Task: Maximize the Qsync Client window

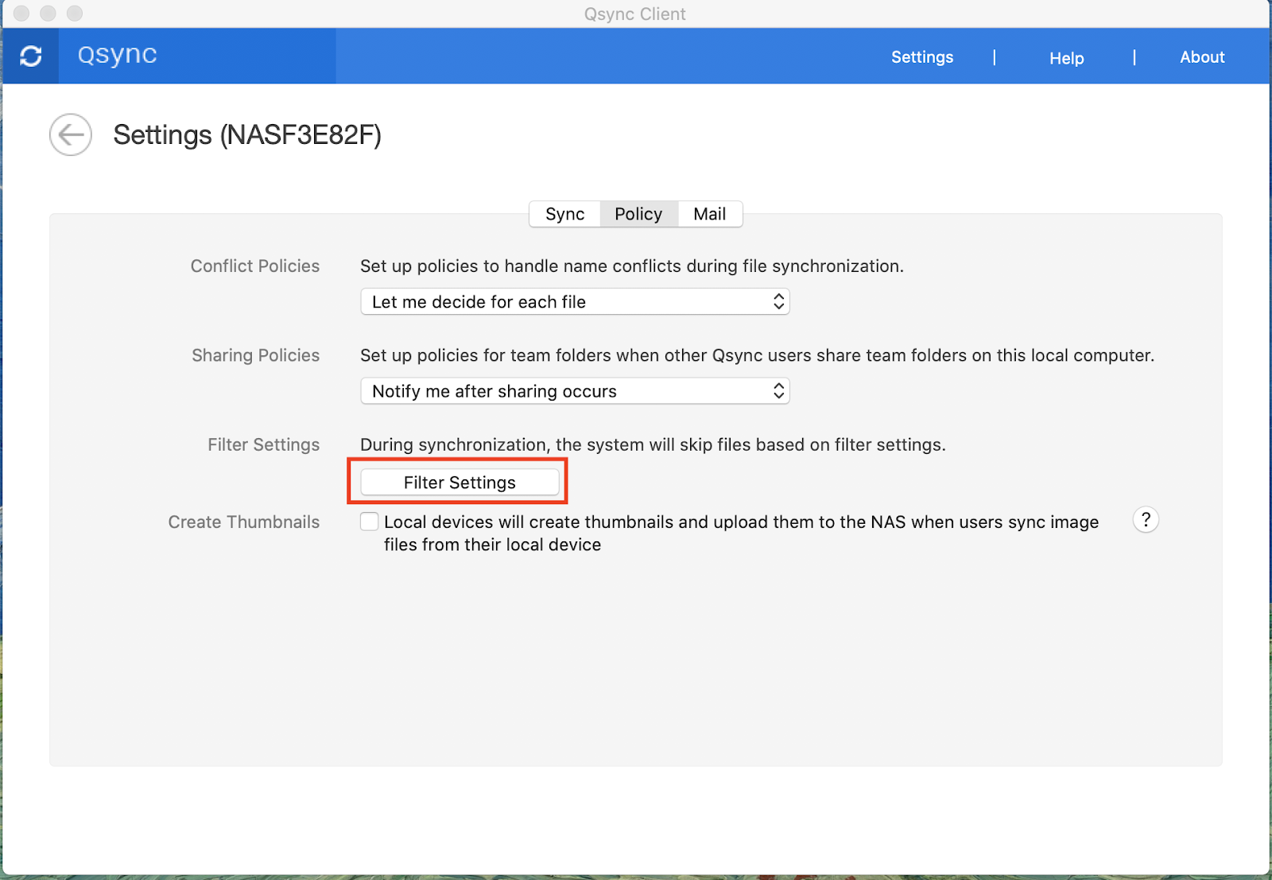Action: 75,14
